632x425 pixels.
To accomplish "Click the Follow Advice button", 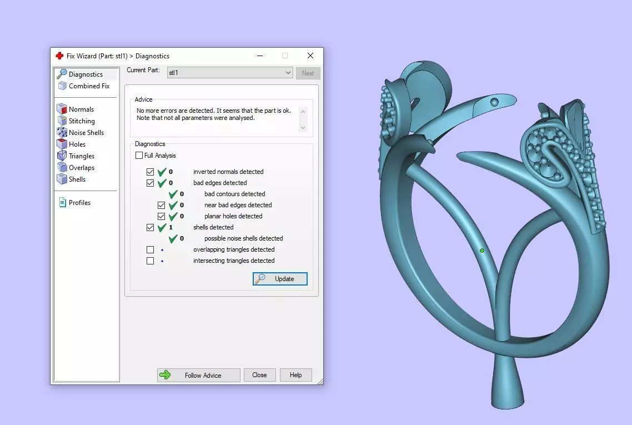I will tap(199, 375).
